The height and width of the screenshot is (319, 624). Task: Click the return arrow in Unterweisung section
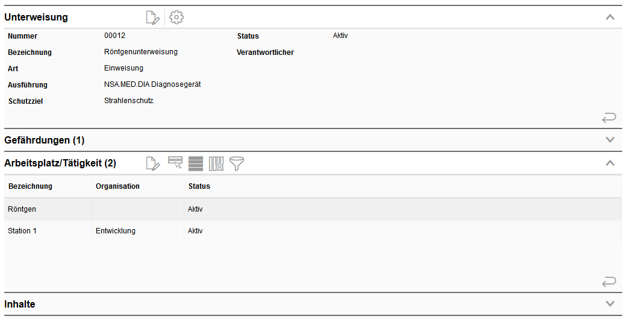click(609, 118)
